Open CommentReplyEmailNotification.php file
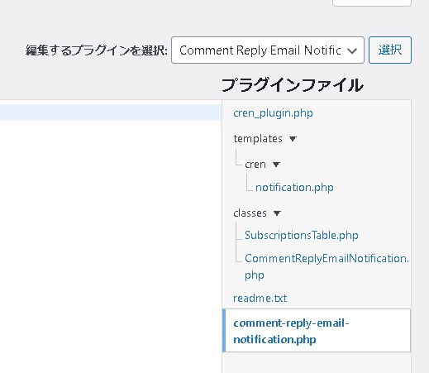The height and width of the screenshot is (373, 429). pos(327,266)
